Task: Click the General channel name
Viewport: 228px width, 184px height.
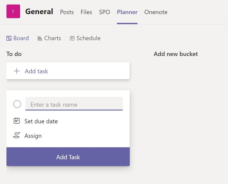Action: pos(39,12)
